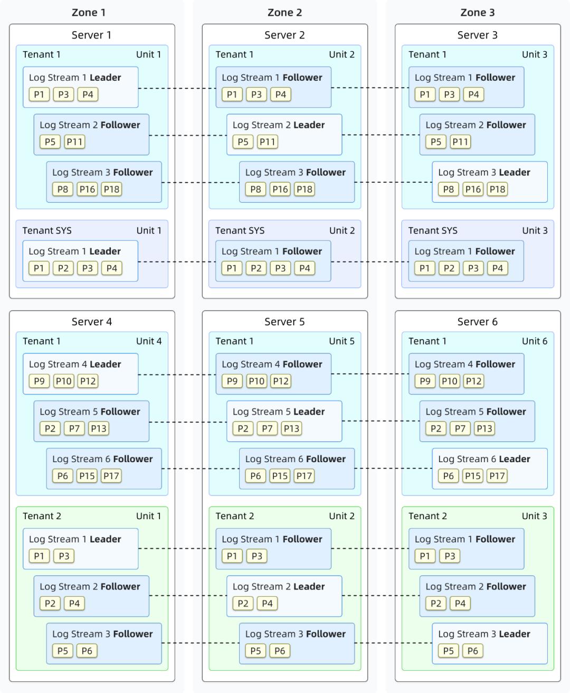Click Tenant 2 label on Server 4

pos(42,516)
